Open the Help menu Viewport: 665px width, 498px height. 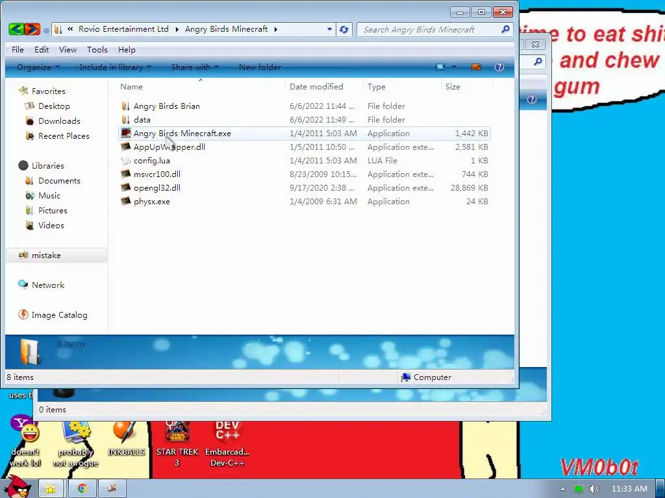coord(127,49)
